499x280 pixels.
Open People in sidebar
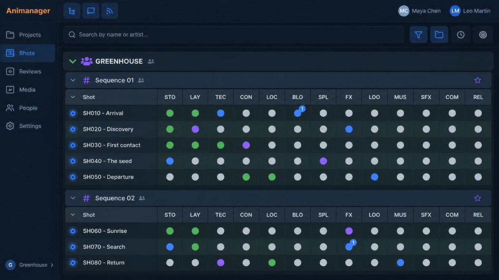[28, 108]
